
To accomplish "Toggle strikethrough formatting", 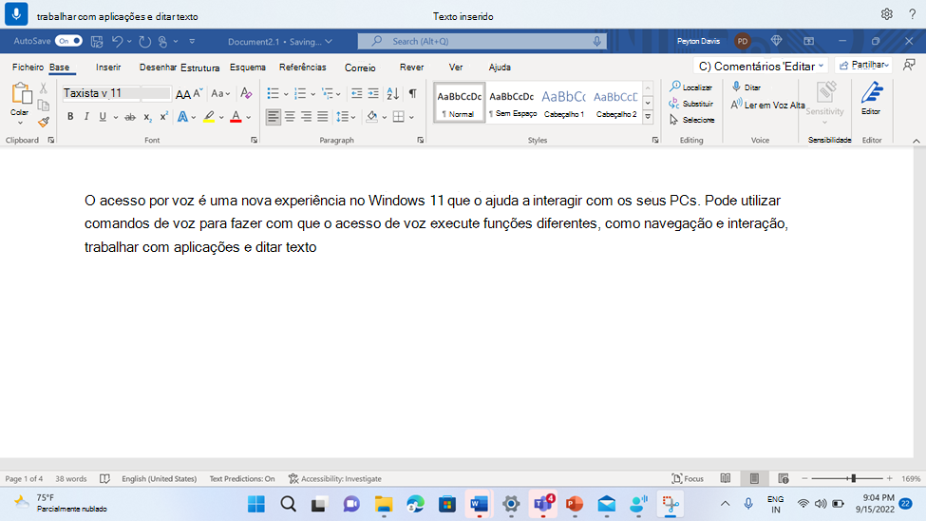I will 130,117.
